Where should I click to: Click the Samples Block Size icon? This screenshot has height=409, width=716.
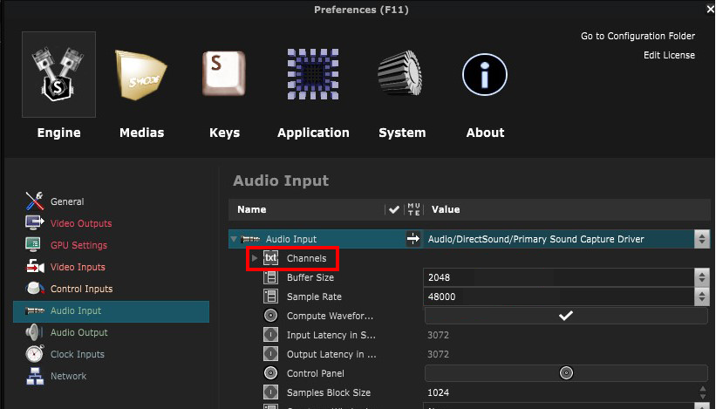[x=270, y=392]
